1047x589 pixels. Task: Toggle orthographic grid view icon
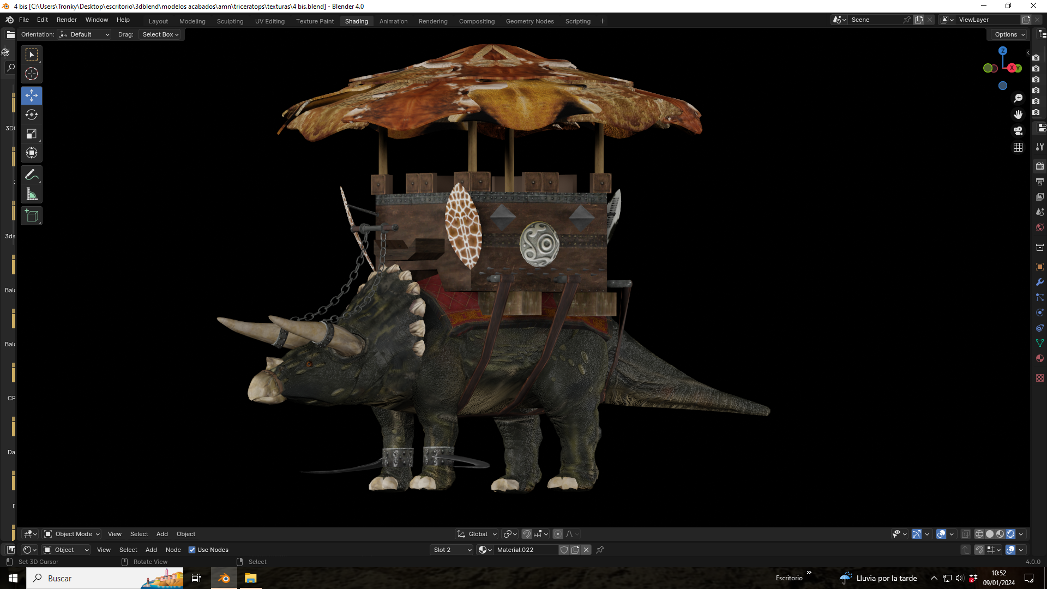(x=1018, y=147)
